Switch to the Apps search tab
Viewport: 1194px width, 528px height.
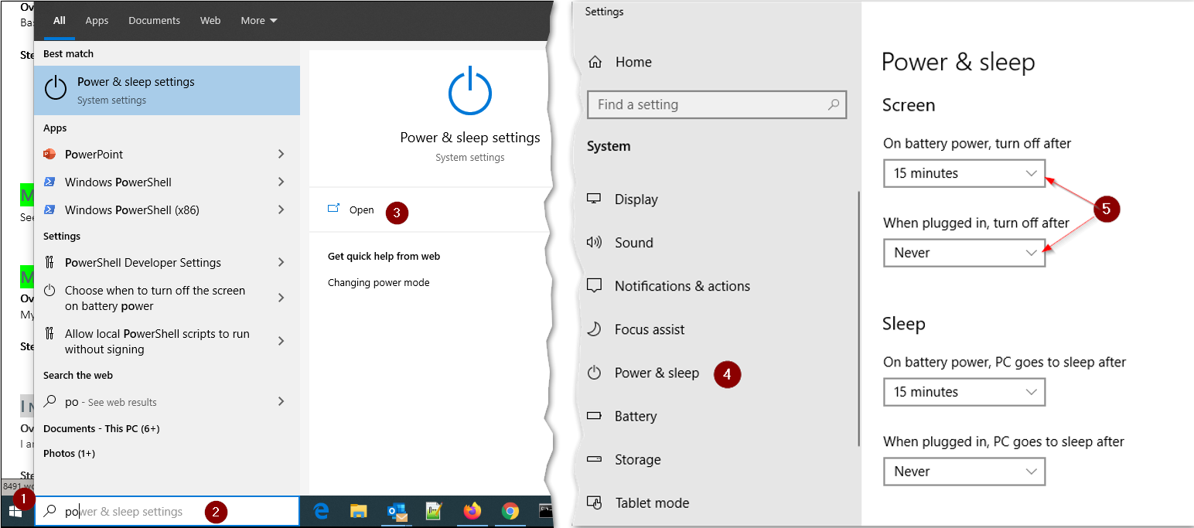[x=97, y=21]
